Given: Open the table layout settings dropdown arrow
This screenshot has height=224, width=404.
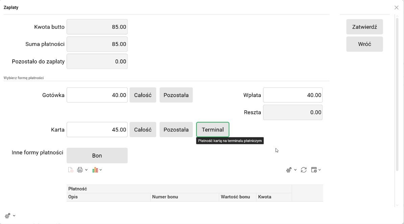Looking at the screenshot, I should pos(319,170).
